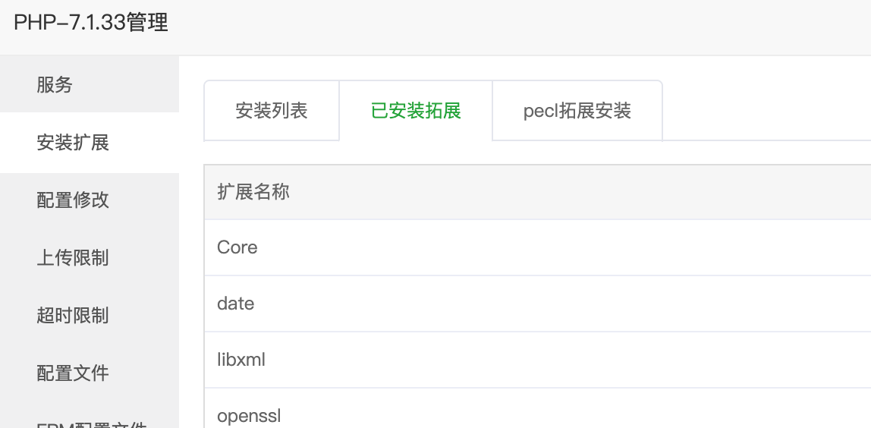
Task: Click empty tab strip right of pecl拓展安装
Action: click(766, 111)
